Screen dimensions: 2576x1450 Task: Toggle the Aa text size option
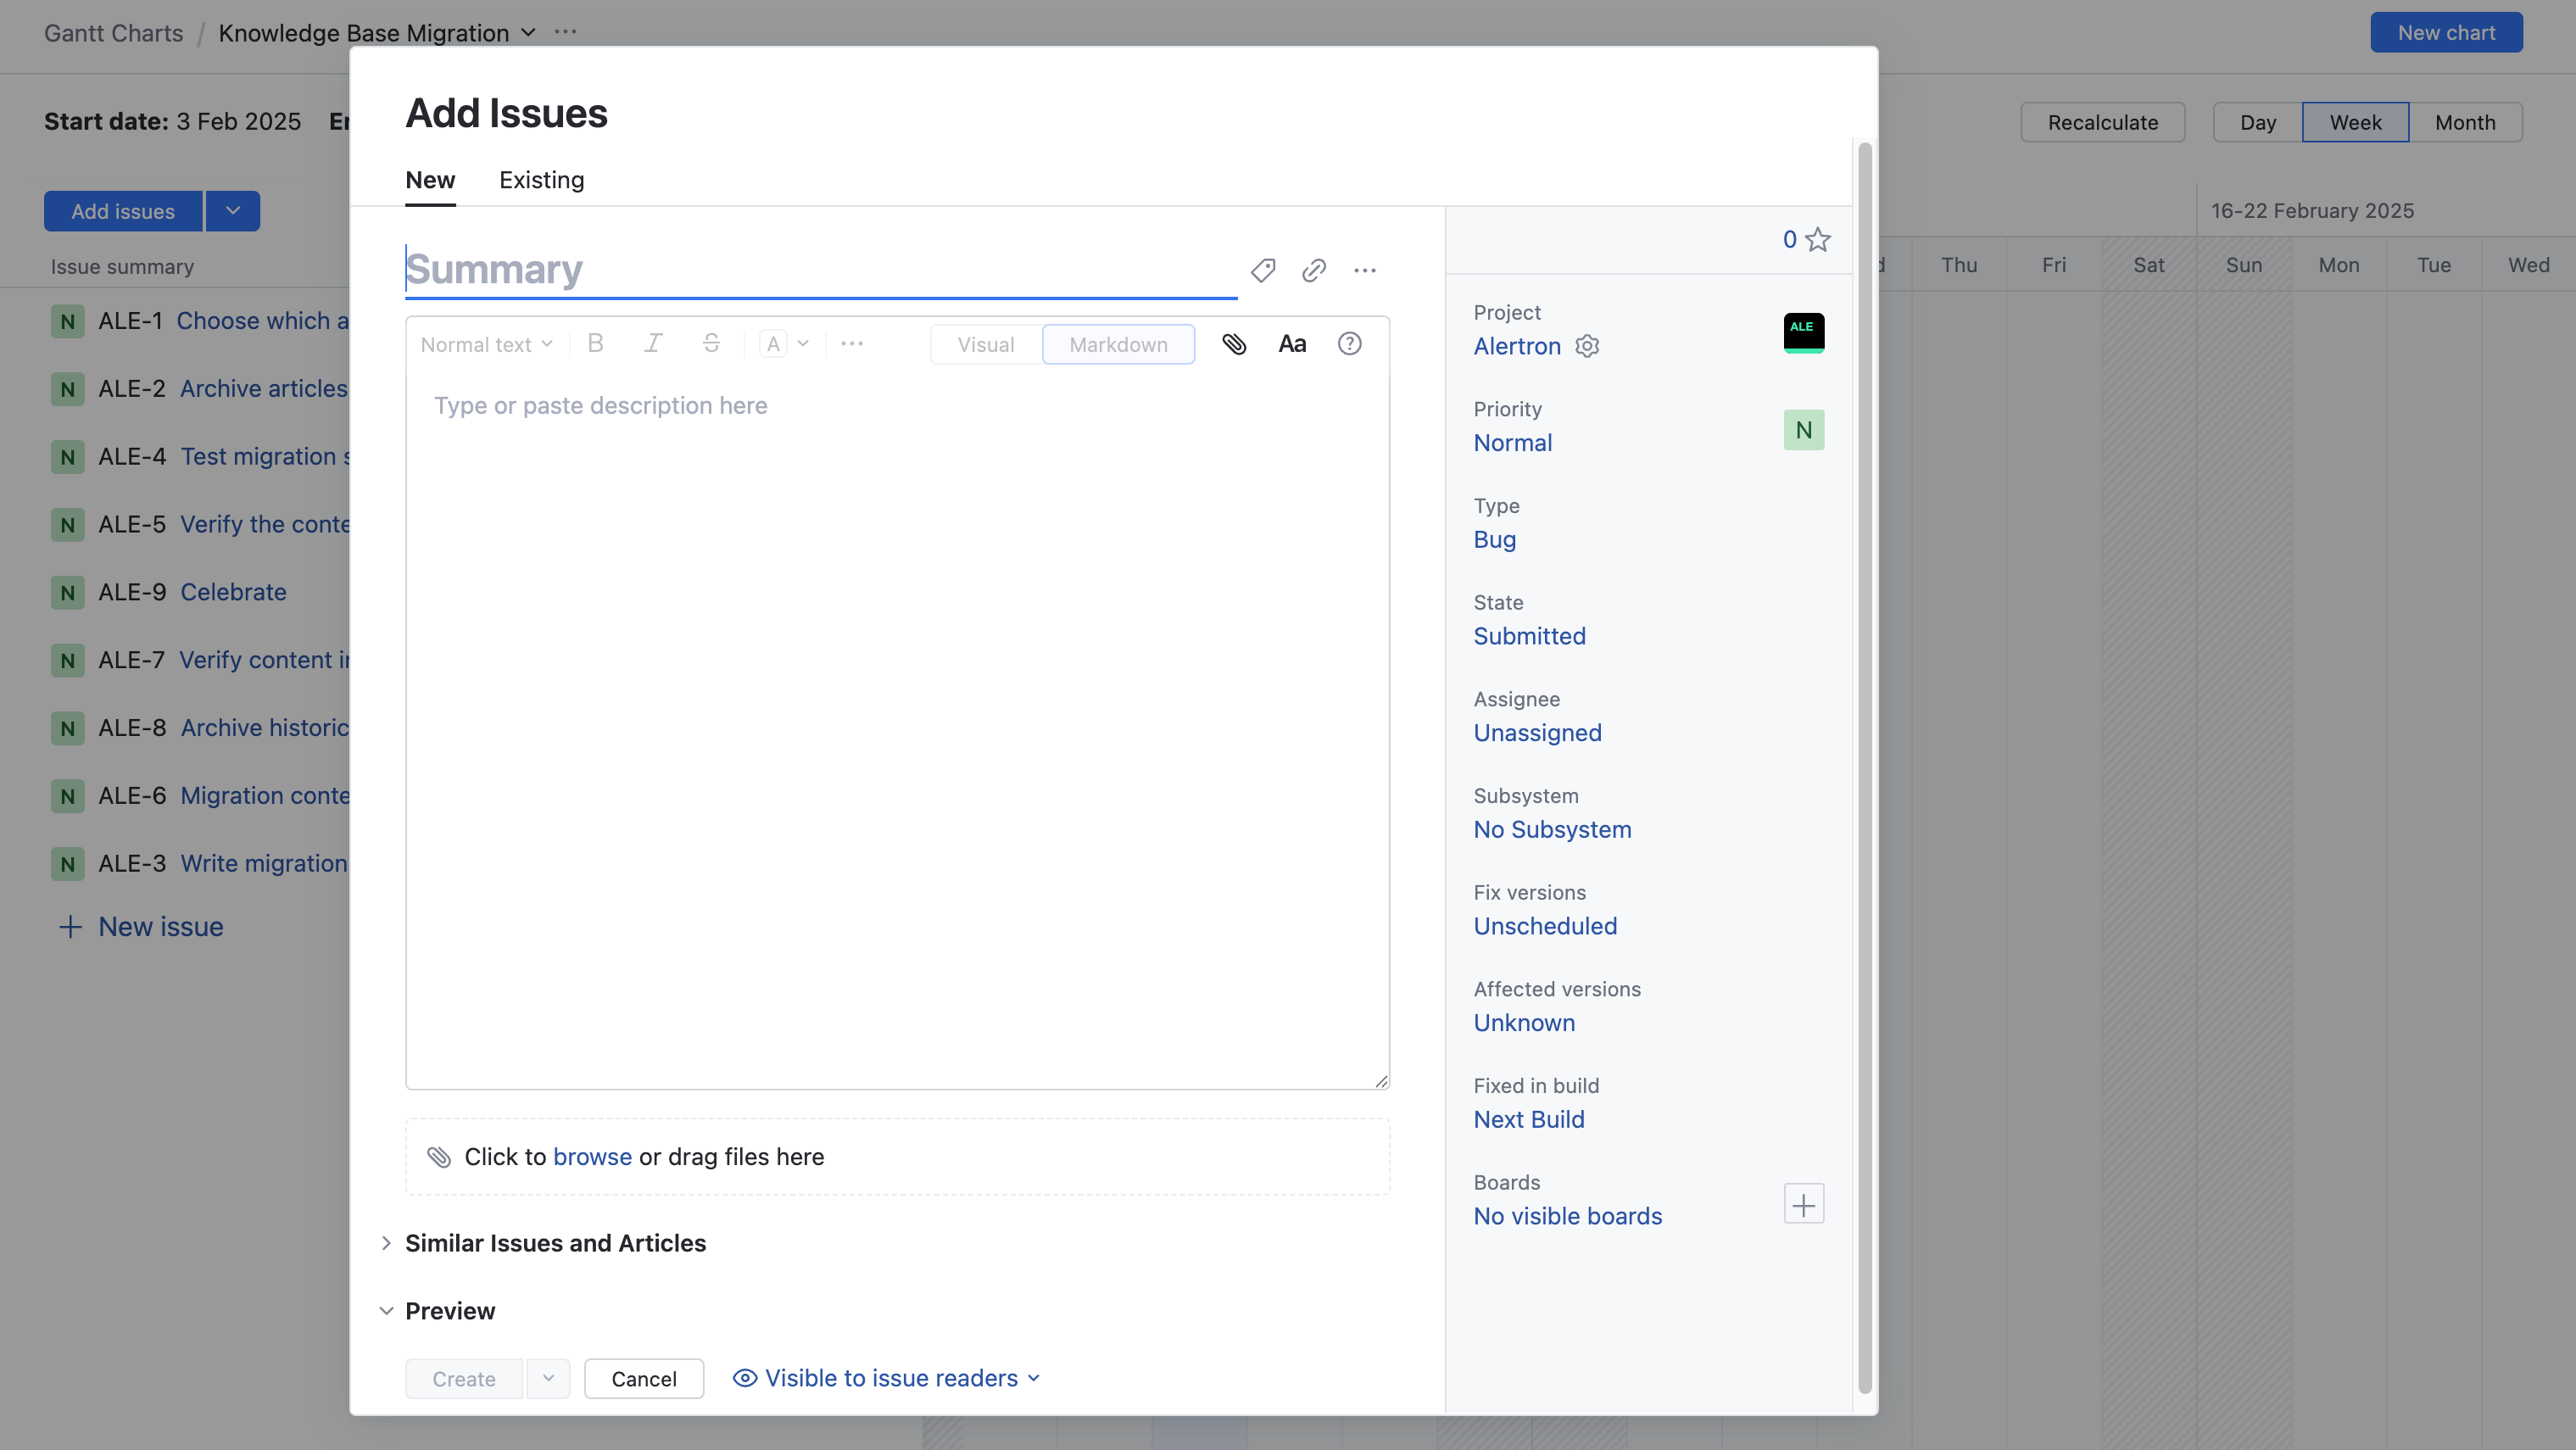coord(1292,344)
